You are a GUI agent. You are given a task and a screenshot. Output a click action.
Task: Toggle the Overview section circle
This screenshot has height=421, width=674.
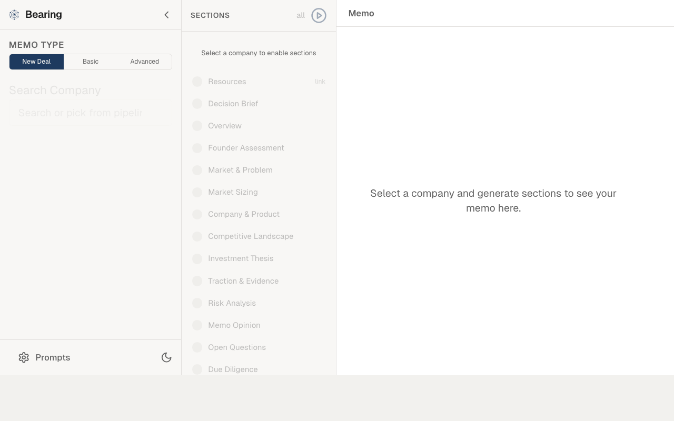coord(197,126)
